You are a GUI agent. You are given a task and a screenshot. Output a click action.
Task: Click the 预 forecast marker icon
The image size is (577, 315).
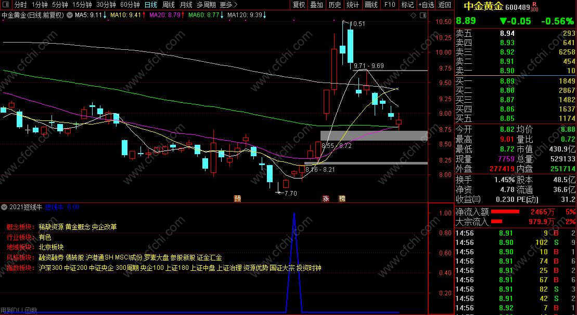pos(238,199)
